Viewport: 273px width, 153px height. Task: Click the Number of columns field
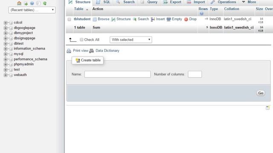(195, 74)
